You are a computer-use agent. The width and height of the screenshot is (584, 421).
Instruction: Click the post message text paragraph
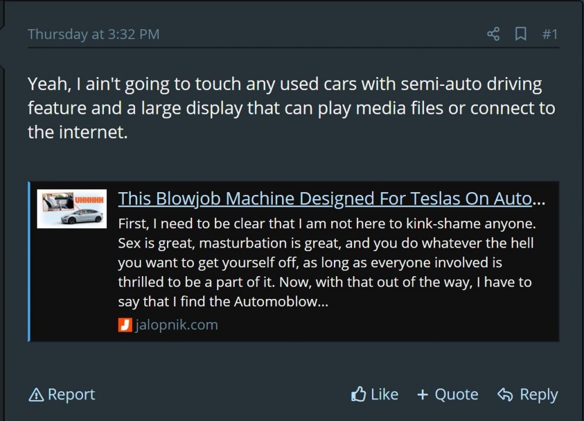click(291, 108)
